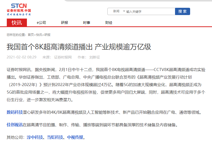Click the 搜索 search button

182,11
